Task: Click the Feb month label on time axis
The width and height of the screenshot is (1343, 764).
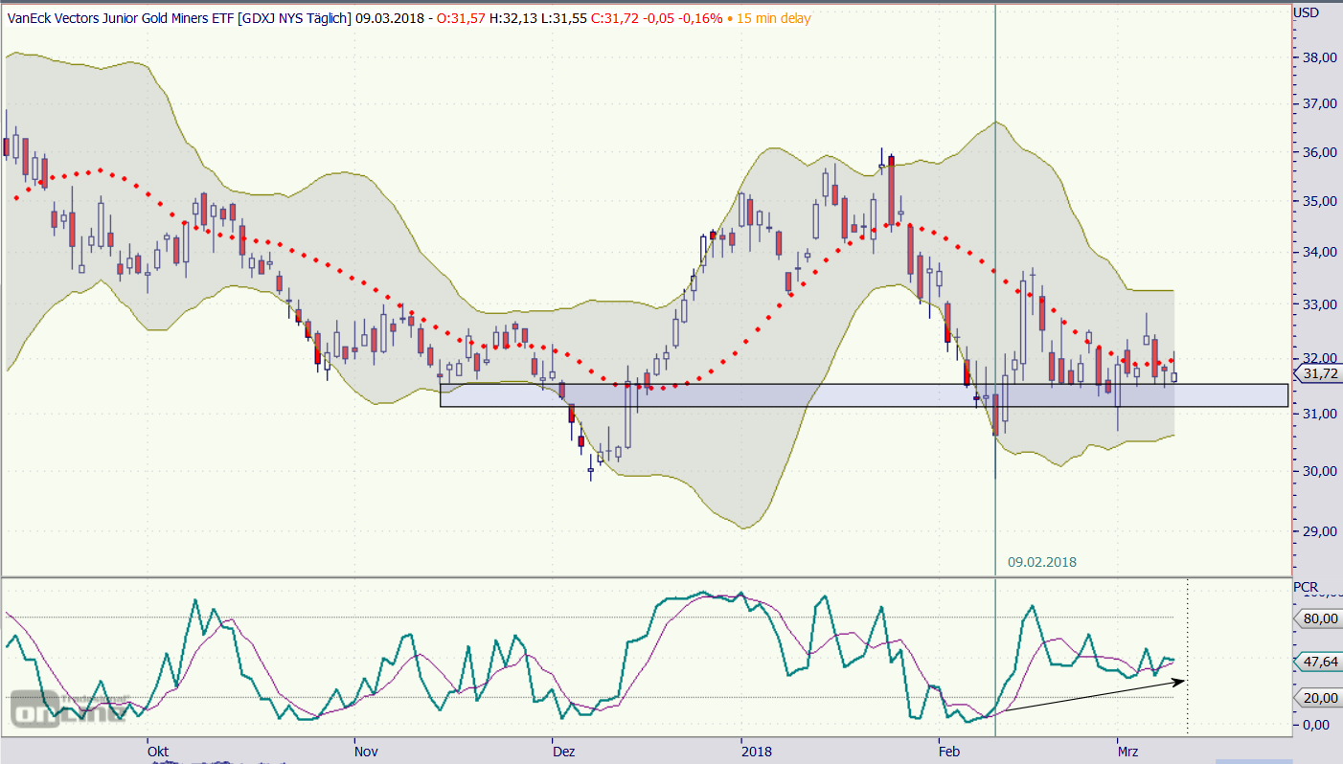Action: [x=949, y=752]
